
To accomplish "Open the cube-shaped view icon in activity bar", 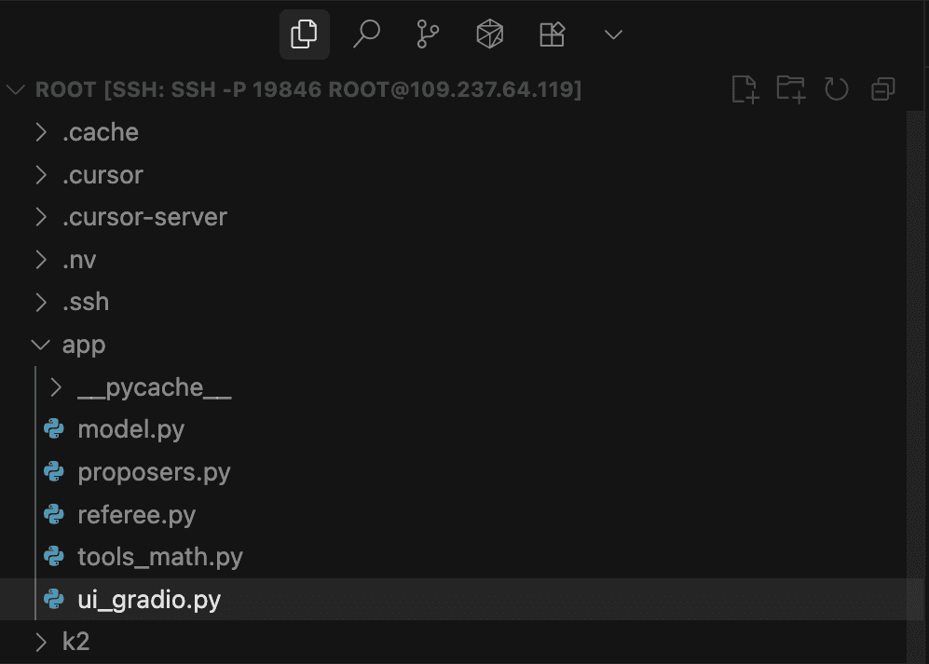I will (x=489, y=35).
